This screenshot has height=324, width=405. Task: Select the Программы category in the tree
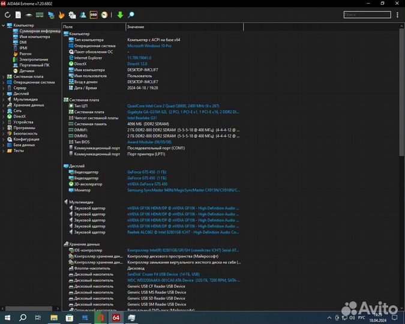tap(21, 128)
